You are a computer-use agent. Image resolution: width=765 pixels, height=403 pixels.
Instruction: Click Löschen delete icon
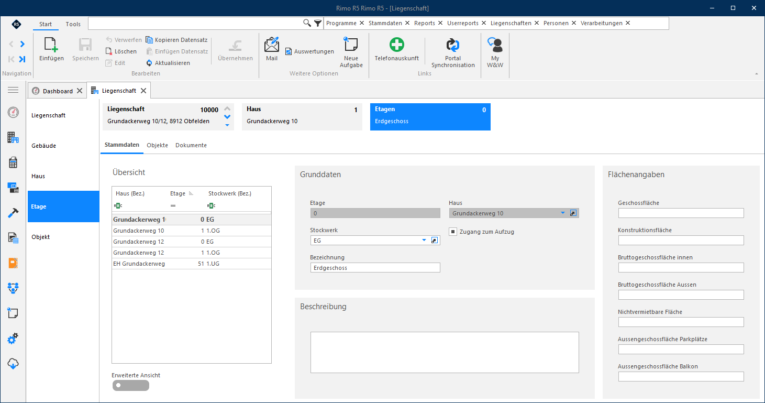(109, 51)
